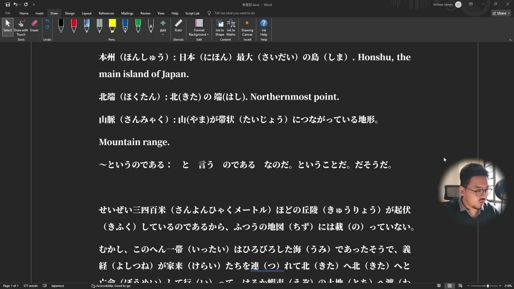This screenshot has width=514, height=289.
Task: Open Undo history dropdown arrow
Action: coord(20,4)
